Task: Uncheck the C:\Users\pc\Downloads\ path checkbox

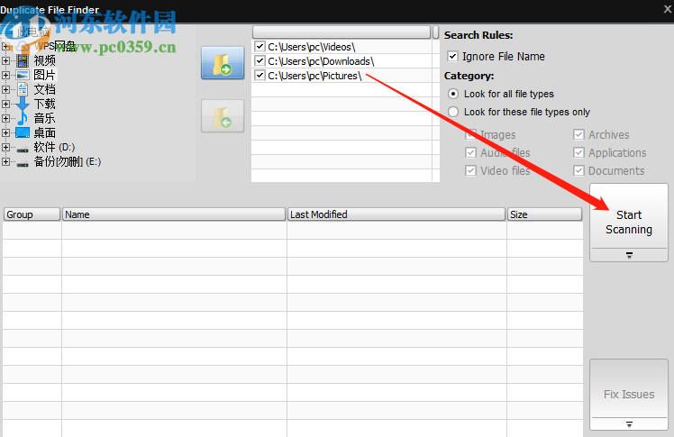Action: pos(260,60)
